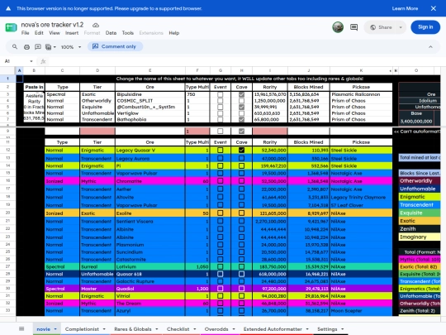Toggle Event checkbox in Bipulsidine row
The image size is (446, 335).
pos(221,94)
